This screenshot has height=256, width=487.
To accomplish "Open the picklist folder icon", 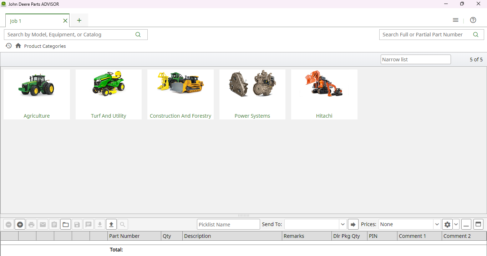I will [x=66, y=225].
